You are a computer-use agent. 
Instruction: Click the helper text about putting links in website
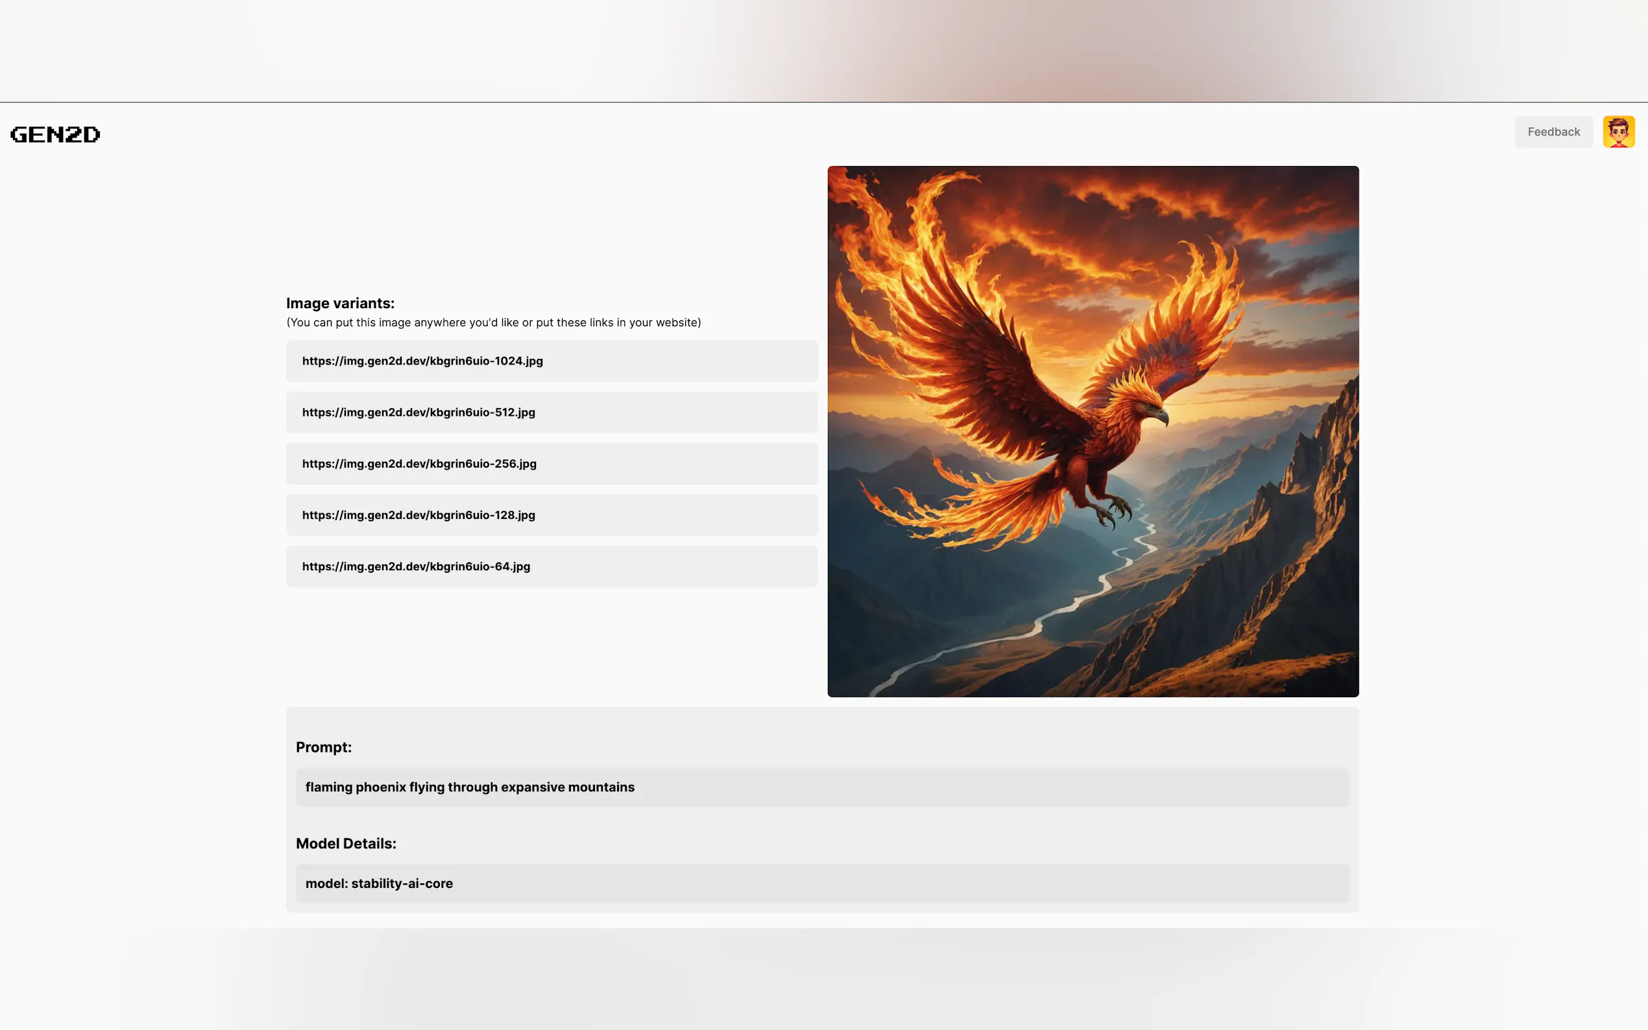click(x=493, y=322)
